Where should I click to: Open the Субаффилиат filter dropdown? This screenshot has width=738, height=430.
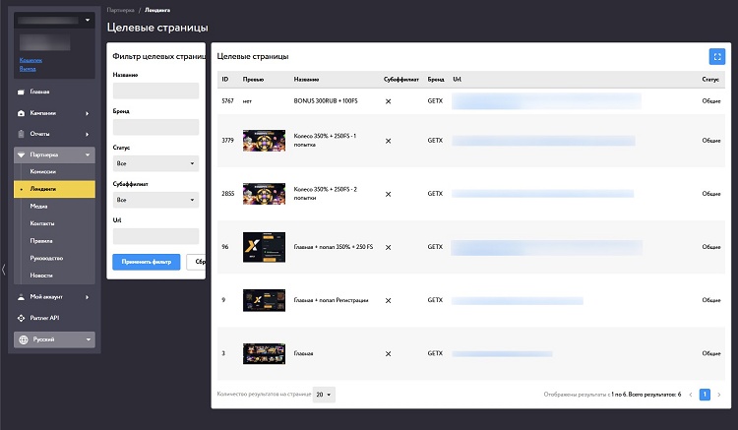coord(155,200)
